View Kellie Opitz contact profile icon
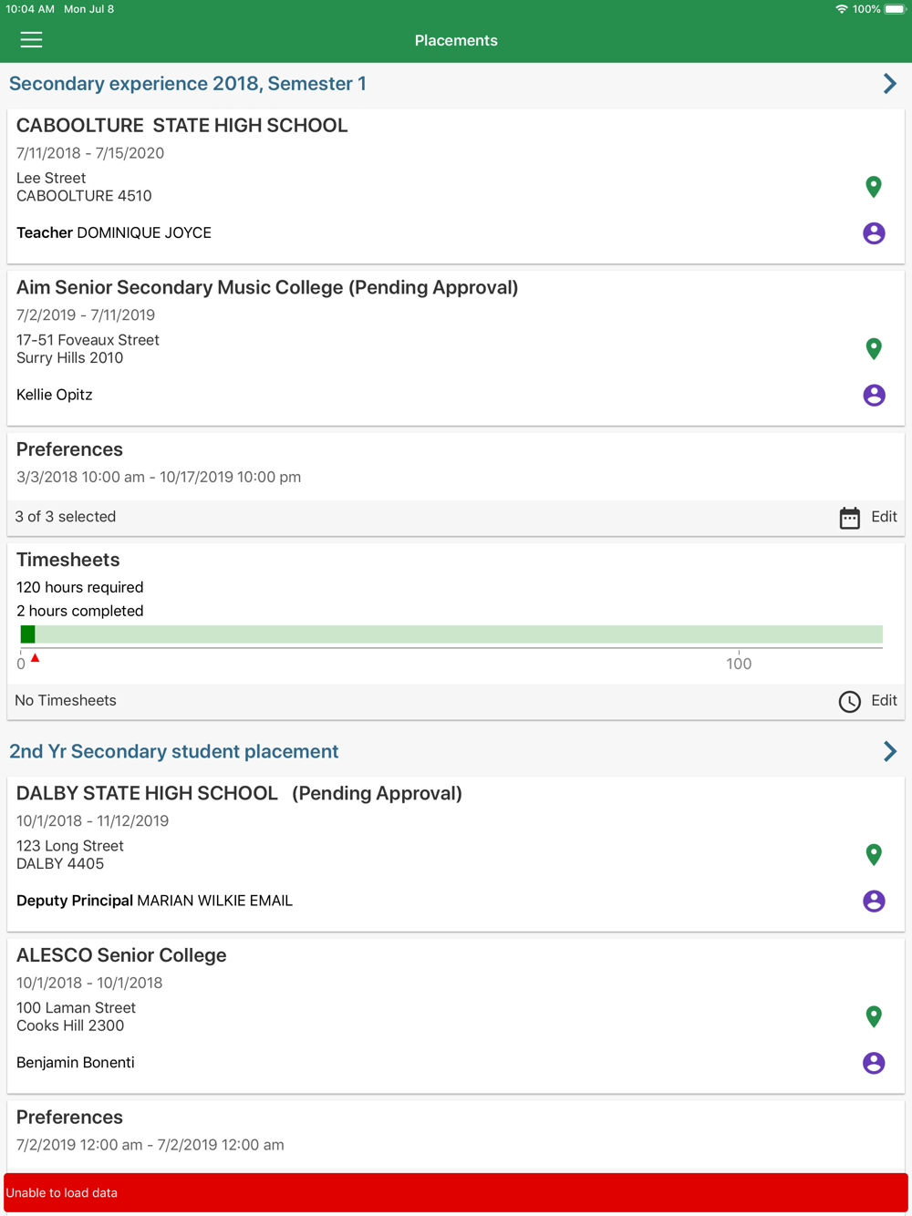Screen dimensions: 912x1216 [x=874, y=395]
